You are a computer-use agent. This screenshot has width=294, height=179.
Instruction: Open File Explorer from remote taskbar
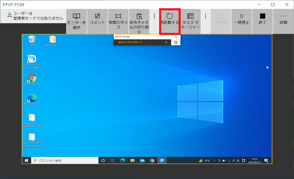[132, 161]
